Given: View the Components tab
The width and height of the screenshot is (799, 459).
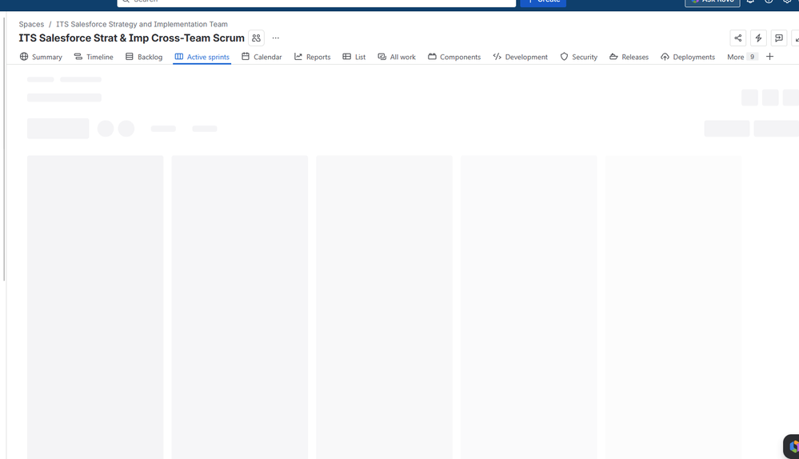Looking at the screenshot, I should pyautogui.click(x=454, y=57).
